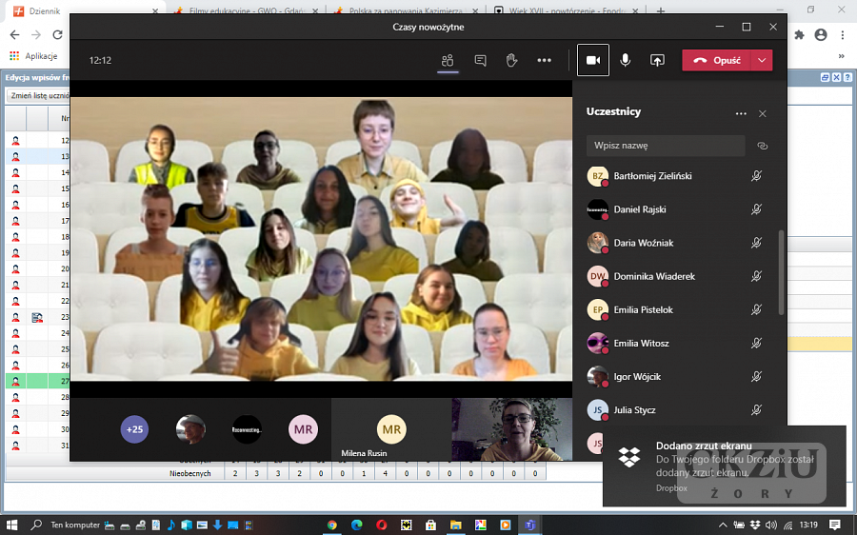
Task: Select the green highlighted row 27 in Dziennik
Action: 38,381
